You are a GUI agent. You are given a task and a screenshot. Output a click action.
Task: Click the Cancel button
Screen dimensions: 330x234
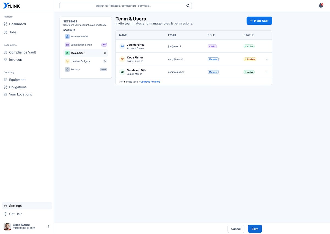(236, 229)
